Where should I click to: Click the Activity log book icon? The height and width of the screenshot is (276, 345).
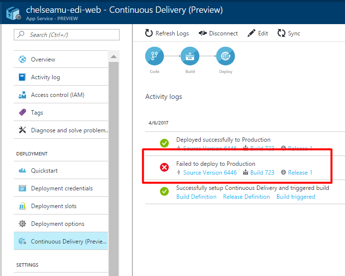click(22, 77)
